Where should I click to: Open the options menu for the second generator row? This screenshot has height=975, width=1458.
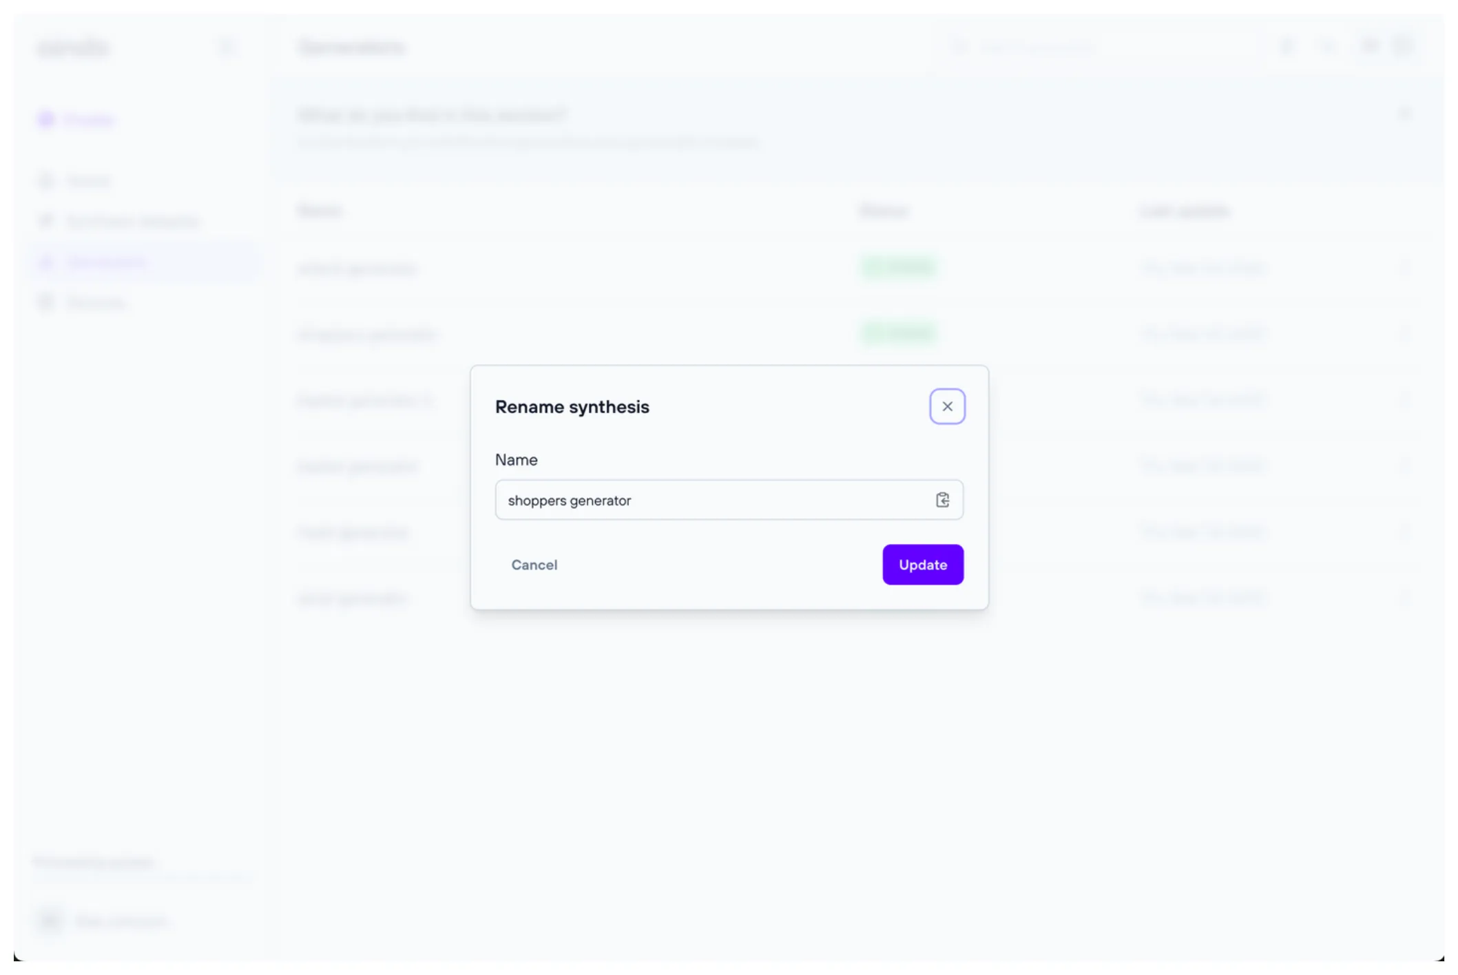point(1404,334)
